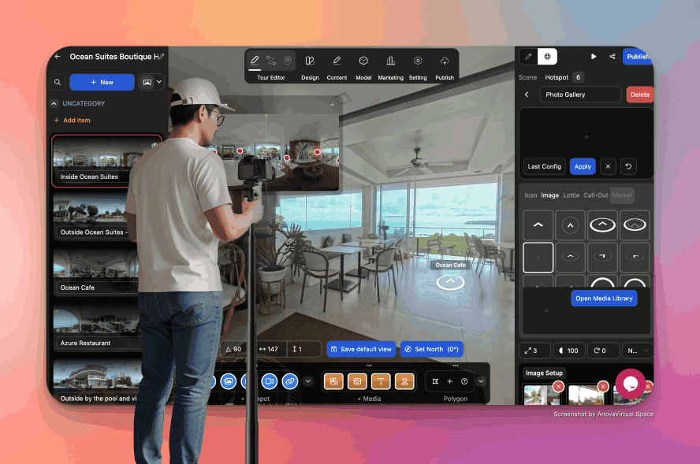The height and width of the screenshot is (464, 700).
Task: Click Save default view
Action: (x=362, y=349)
